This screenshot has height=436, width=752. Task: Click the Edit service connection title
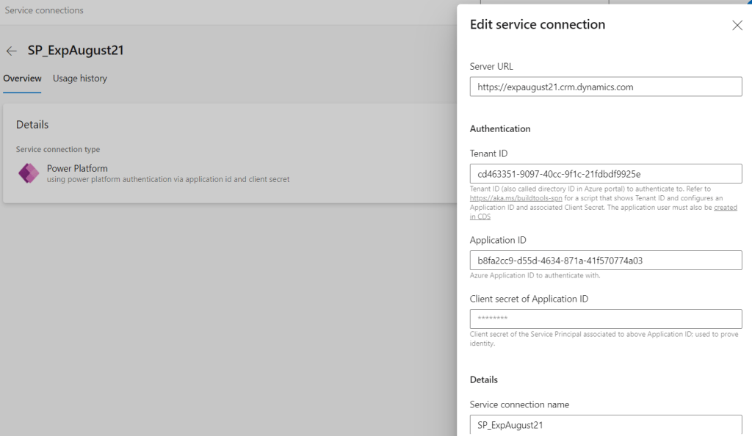tap(537, 25)
